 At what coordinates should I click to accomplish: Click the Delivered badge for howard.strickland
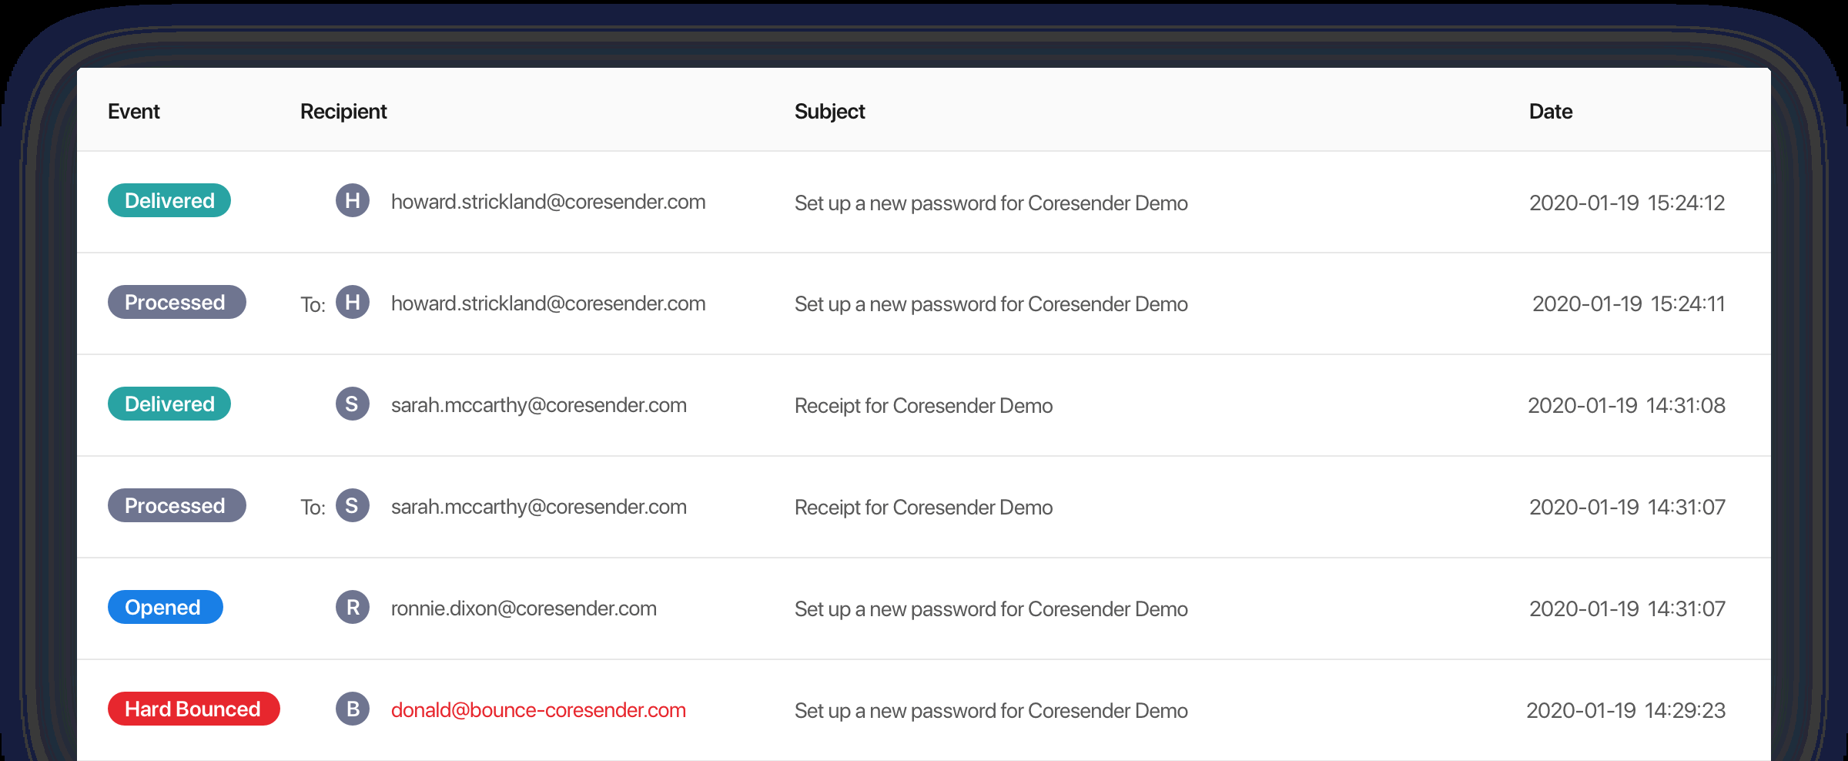(x=169, y=200)
